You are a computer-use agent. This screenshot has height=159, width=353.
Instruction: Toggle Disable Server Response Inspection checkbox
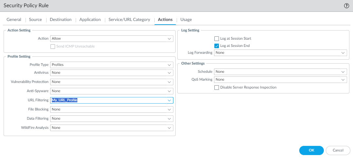point(217,88)
